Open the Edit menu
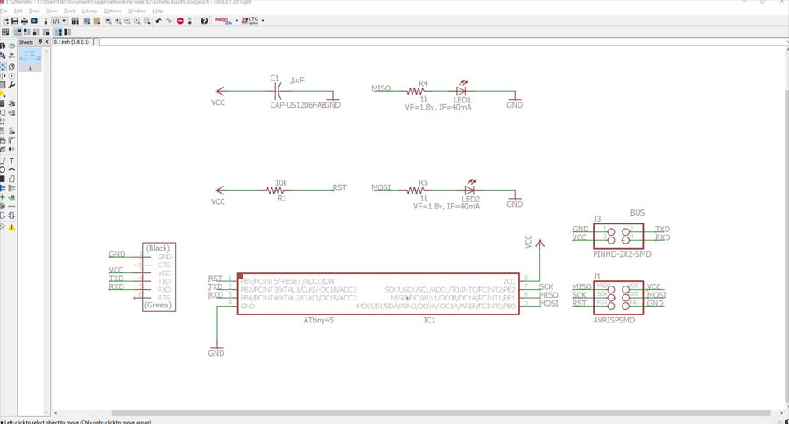This screenshot has height=424, width=789. [18, 11]
